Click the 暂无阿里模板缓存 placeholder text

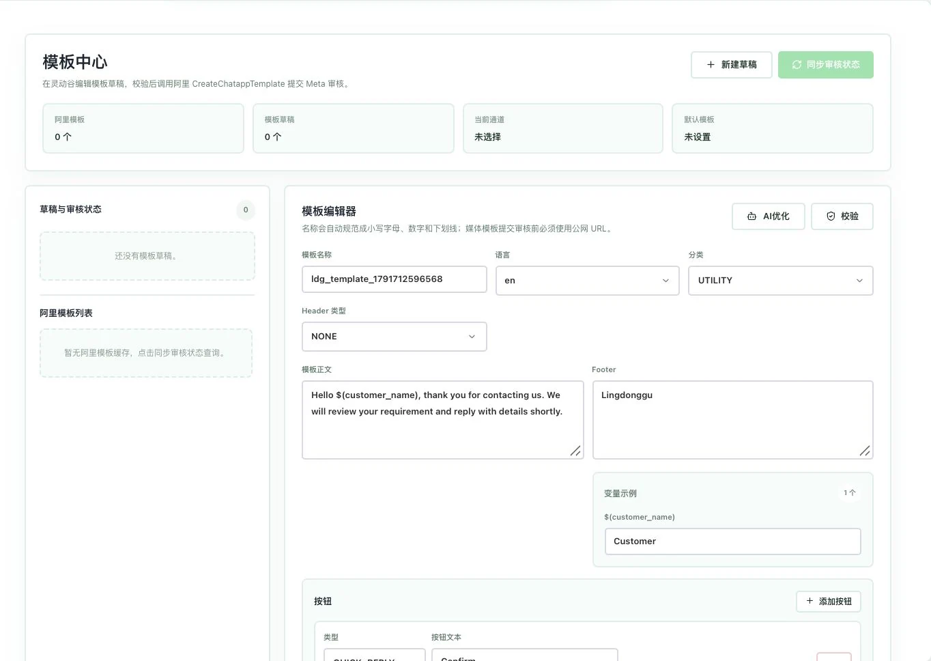click(x=145, y=353)
